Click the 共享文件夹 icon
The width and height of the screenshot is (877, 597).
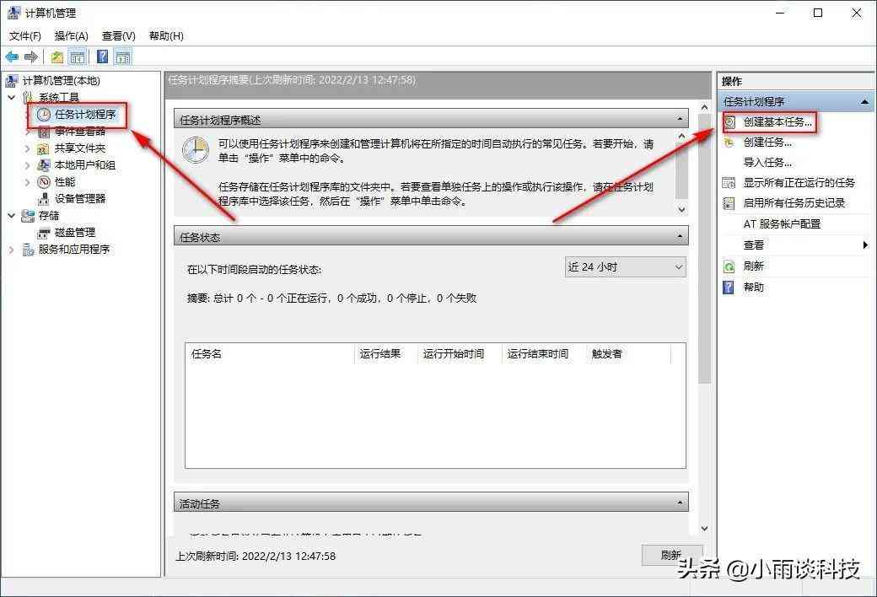[x=44, y=148]
